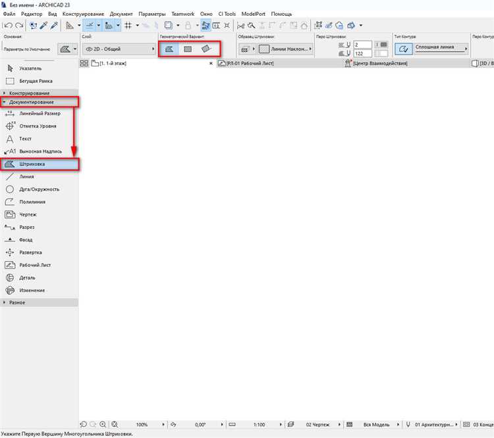Select the Указатель arrow tool
Screen dimensions: 494x438
pos(32,68)
